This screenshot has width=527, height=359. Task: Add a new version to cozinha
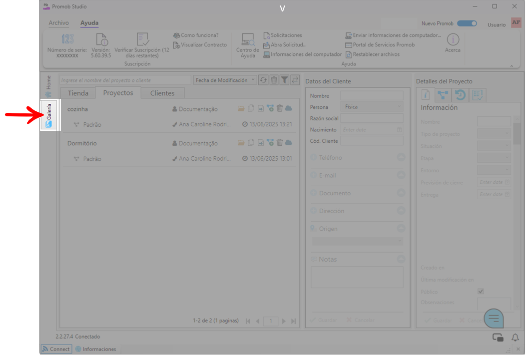point(270,108)
